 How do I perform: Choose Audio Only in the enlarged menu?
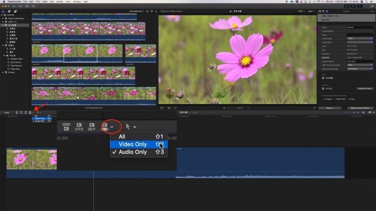[133, 152]
